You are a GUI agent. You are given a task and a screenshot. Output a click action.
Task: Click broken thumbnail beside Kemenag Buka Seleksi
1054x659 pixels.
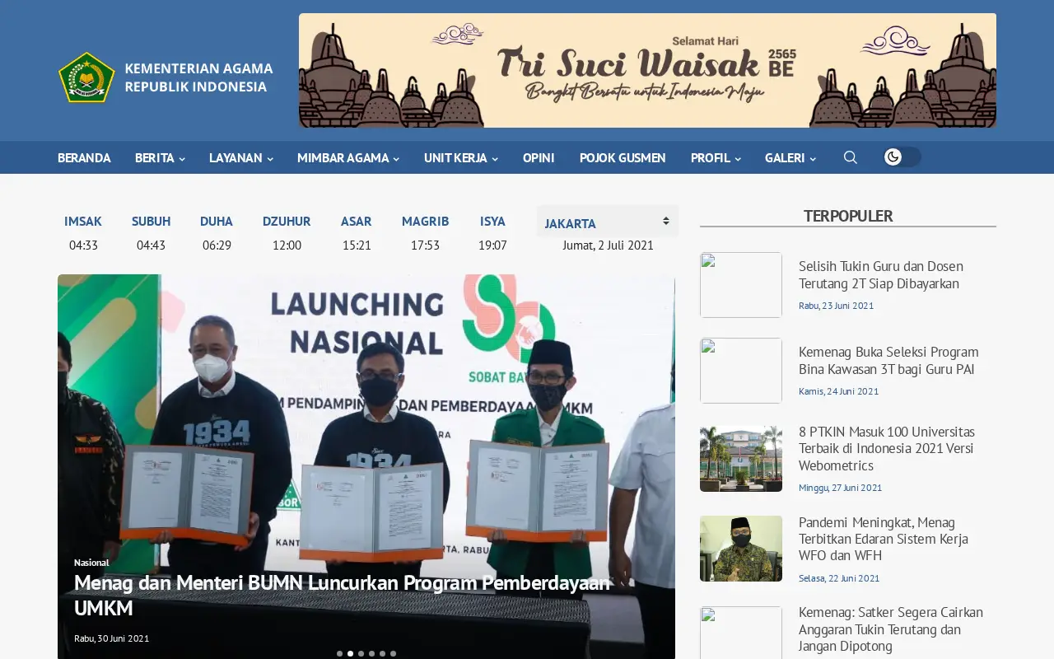(741, 371)
